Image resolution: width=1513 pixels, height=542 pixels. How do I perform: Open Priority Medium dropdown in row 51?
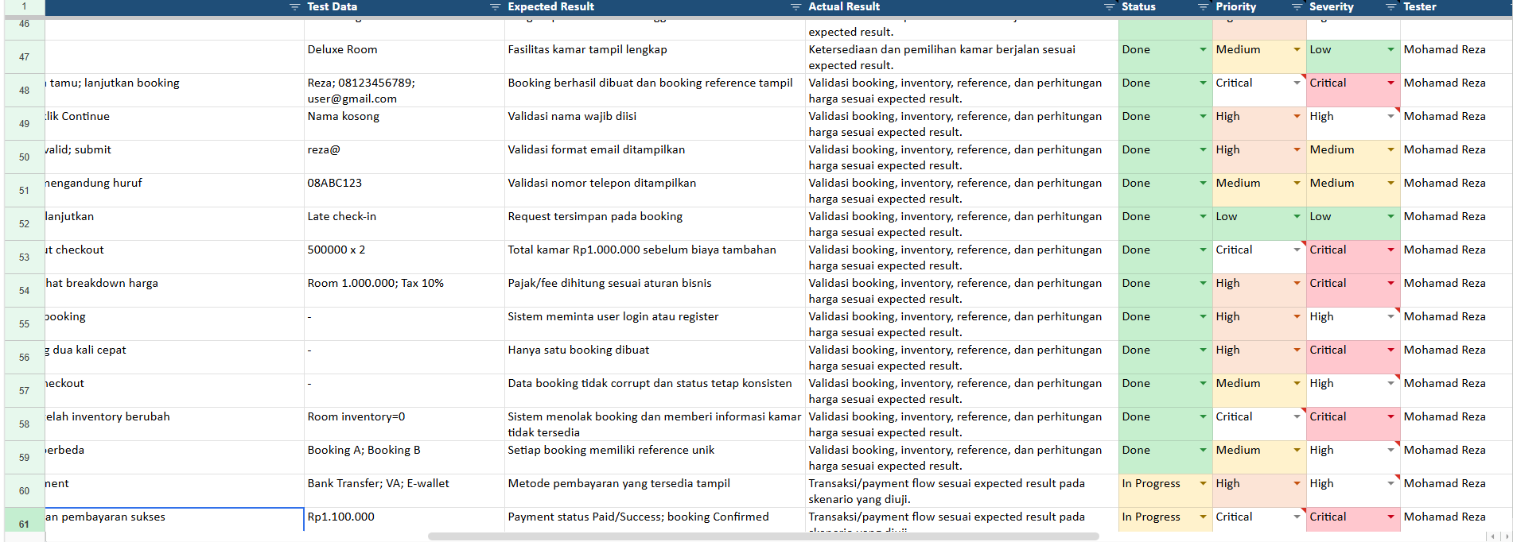pos(1297,183)
